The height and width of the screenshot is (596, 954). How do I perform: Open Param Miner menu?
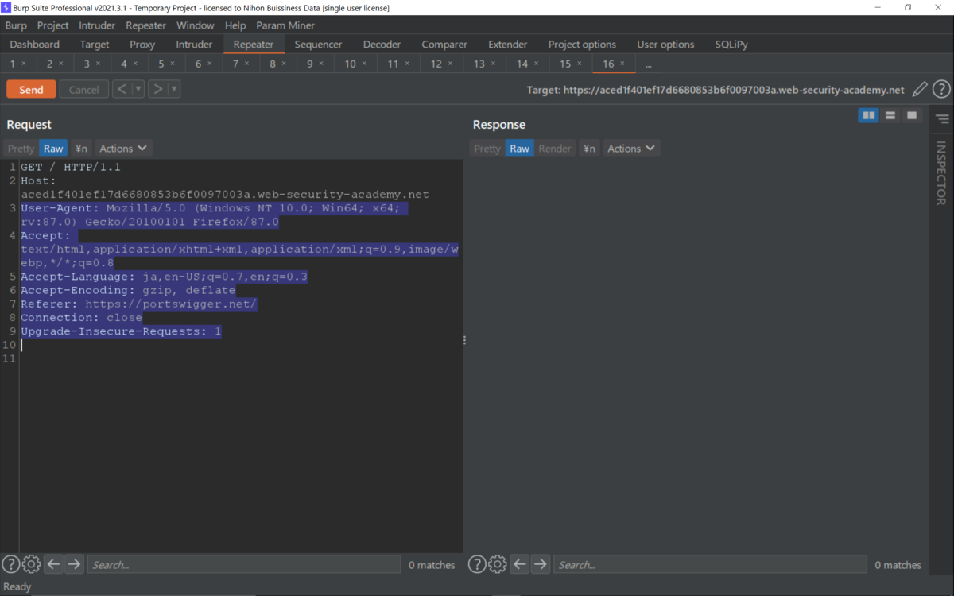point(285,25)
